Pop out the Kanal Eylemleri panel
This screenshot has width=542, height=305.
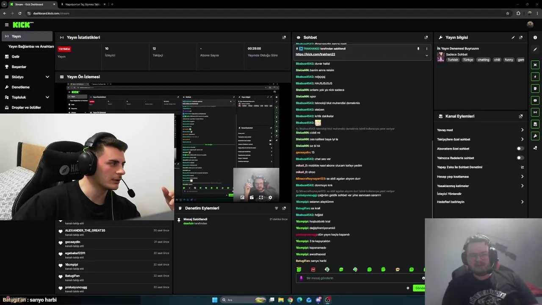click(521, 116)
